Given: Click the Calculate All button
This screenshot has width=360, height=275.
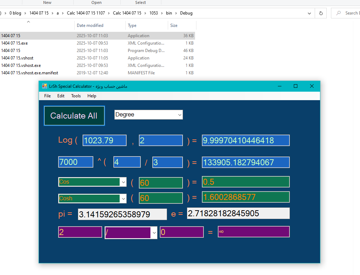Looking at the screenshot, I should pyautogui.click(x=74, y=116).
